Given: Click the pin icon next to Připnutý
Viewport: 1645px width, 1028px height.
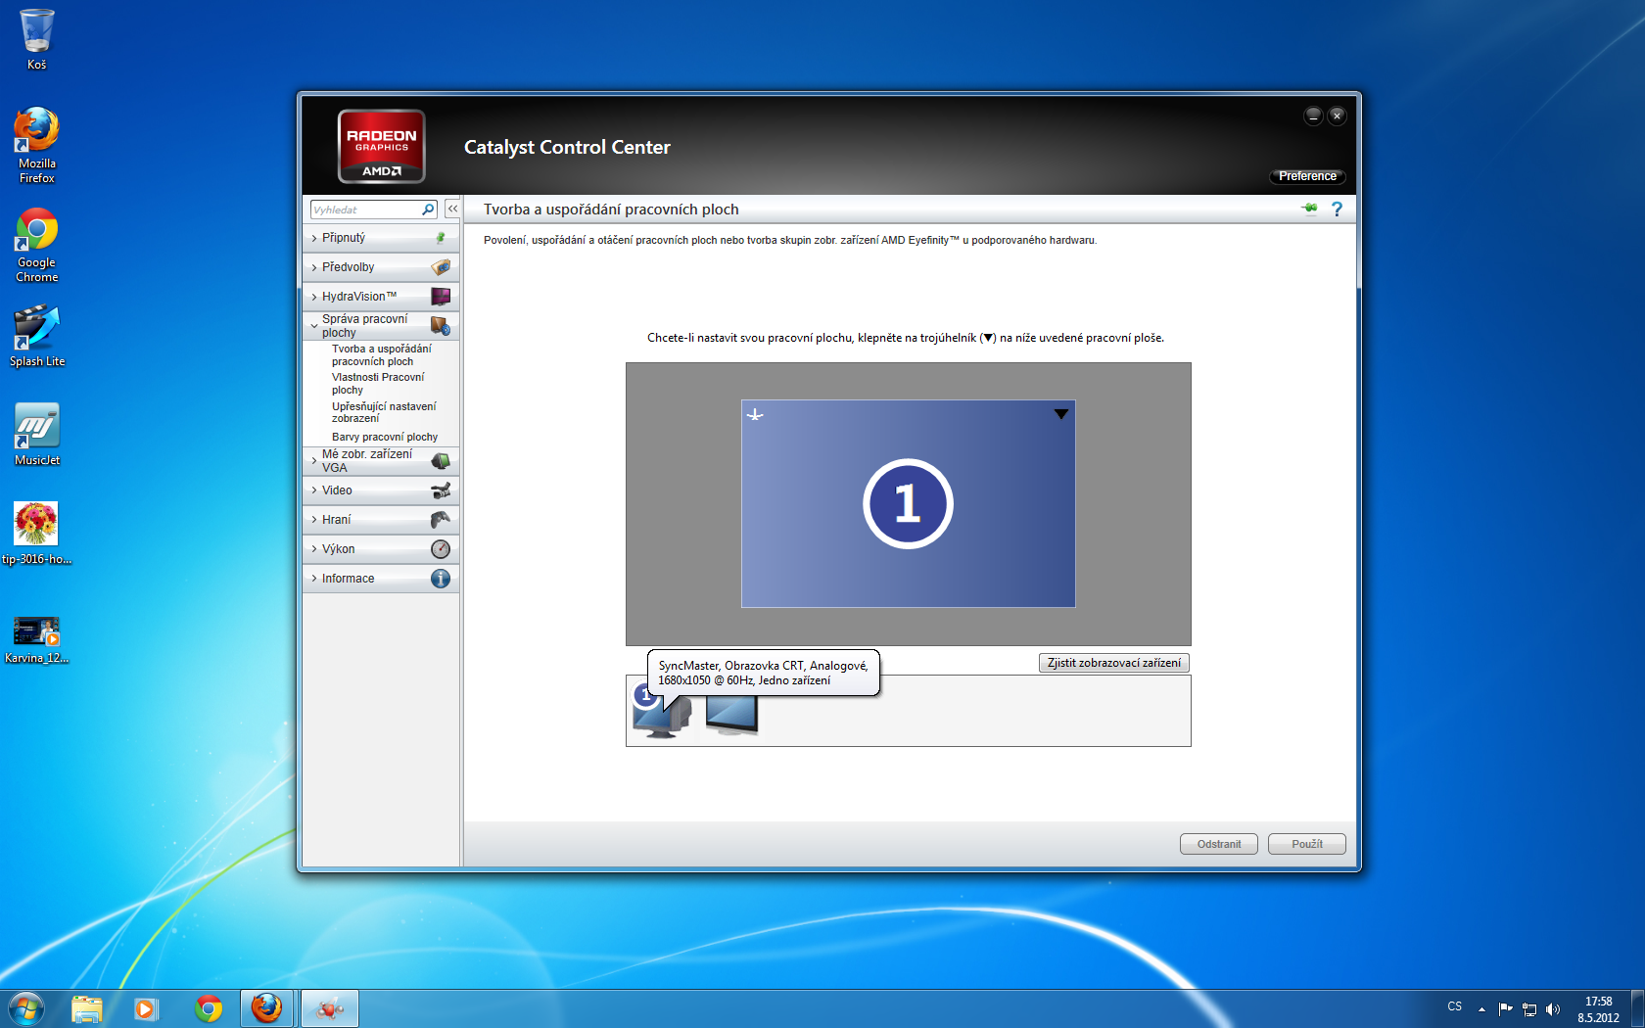Looking at the screenshot, I should pos(441,238).
